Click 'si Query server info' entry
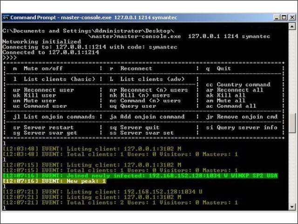This screenshot has height=224, width=298. [242, 127]
